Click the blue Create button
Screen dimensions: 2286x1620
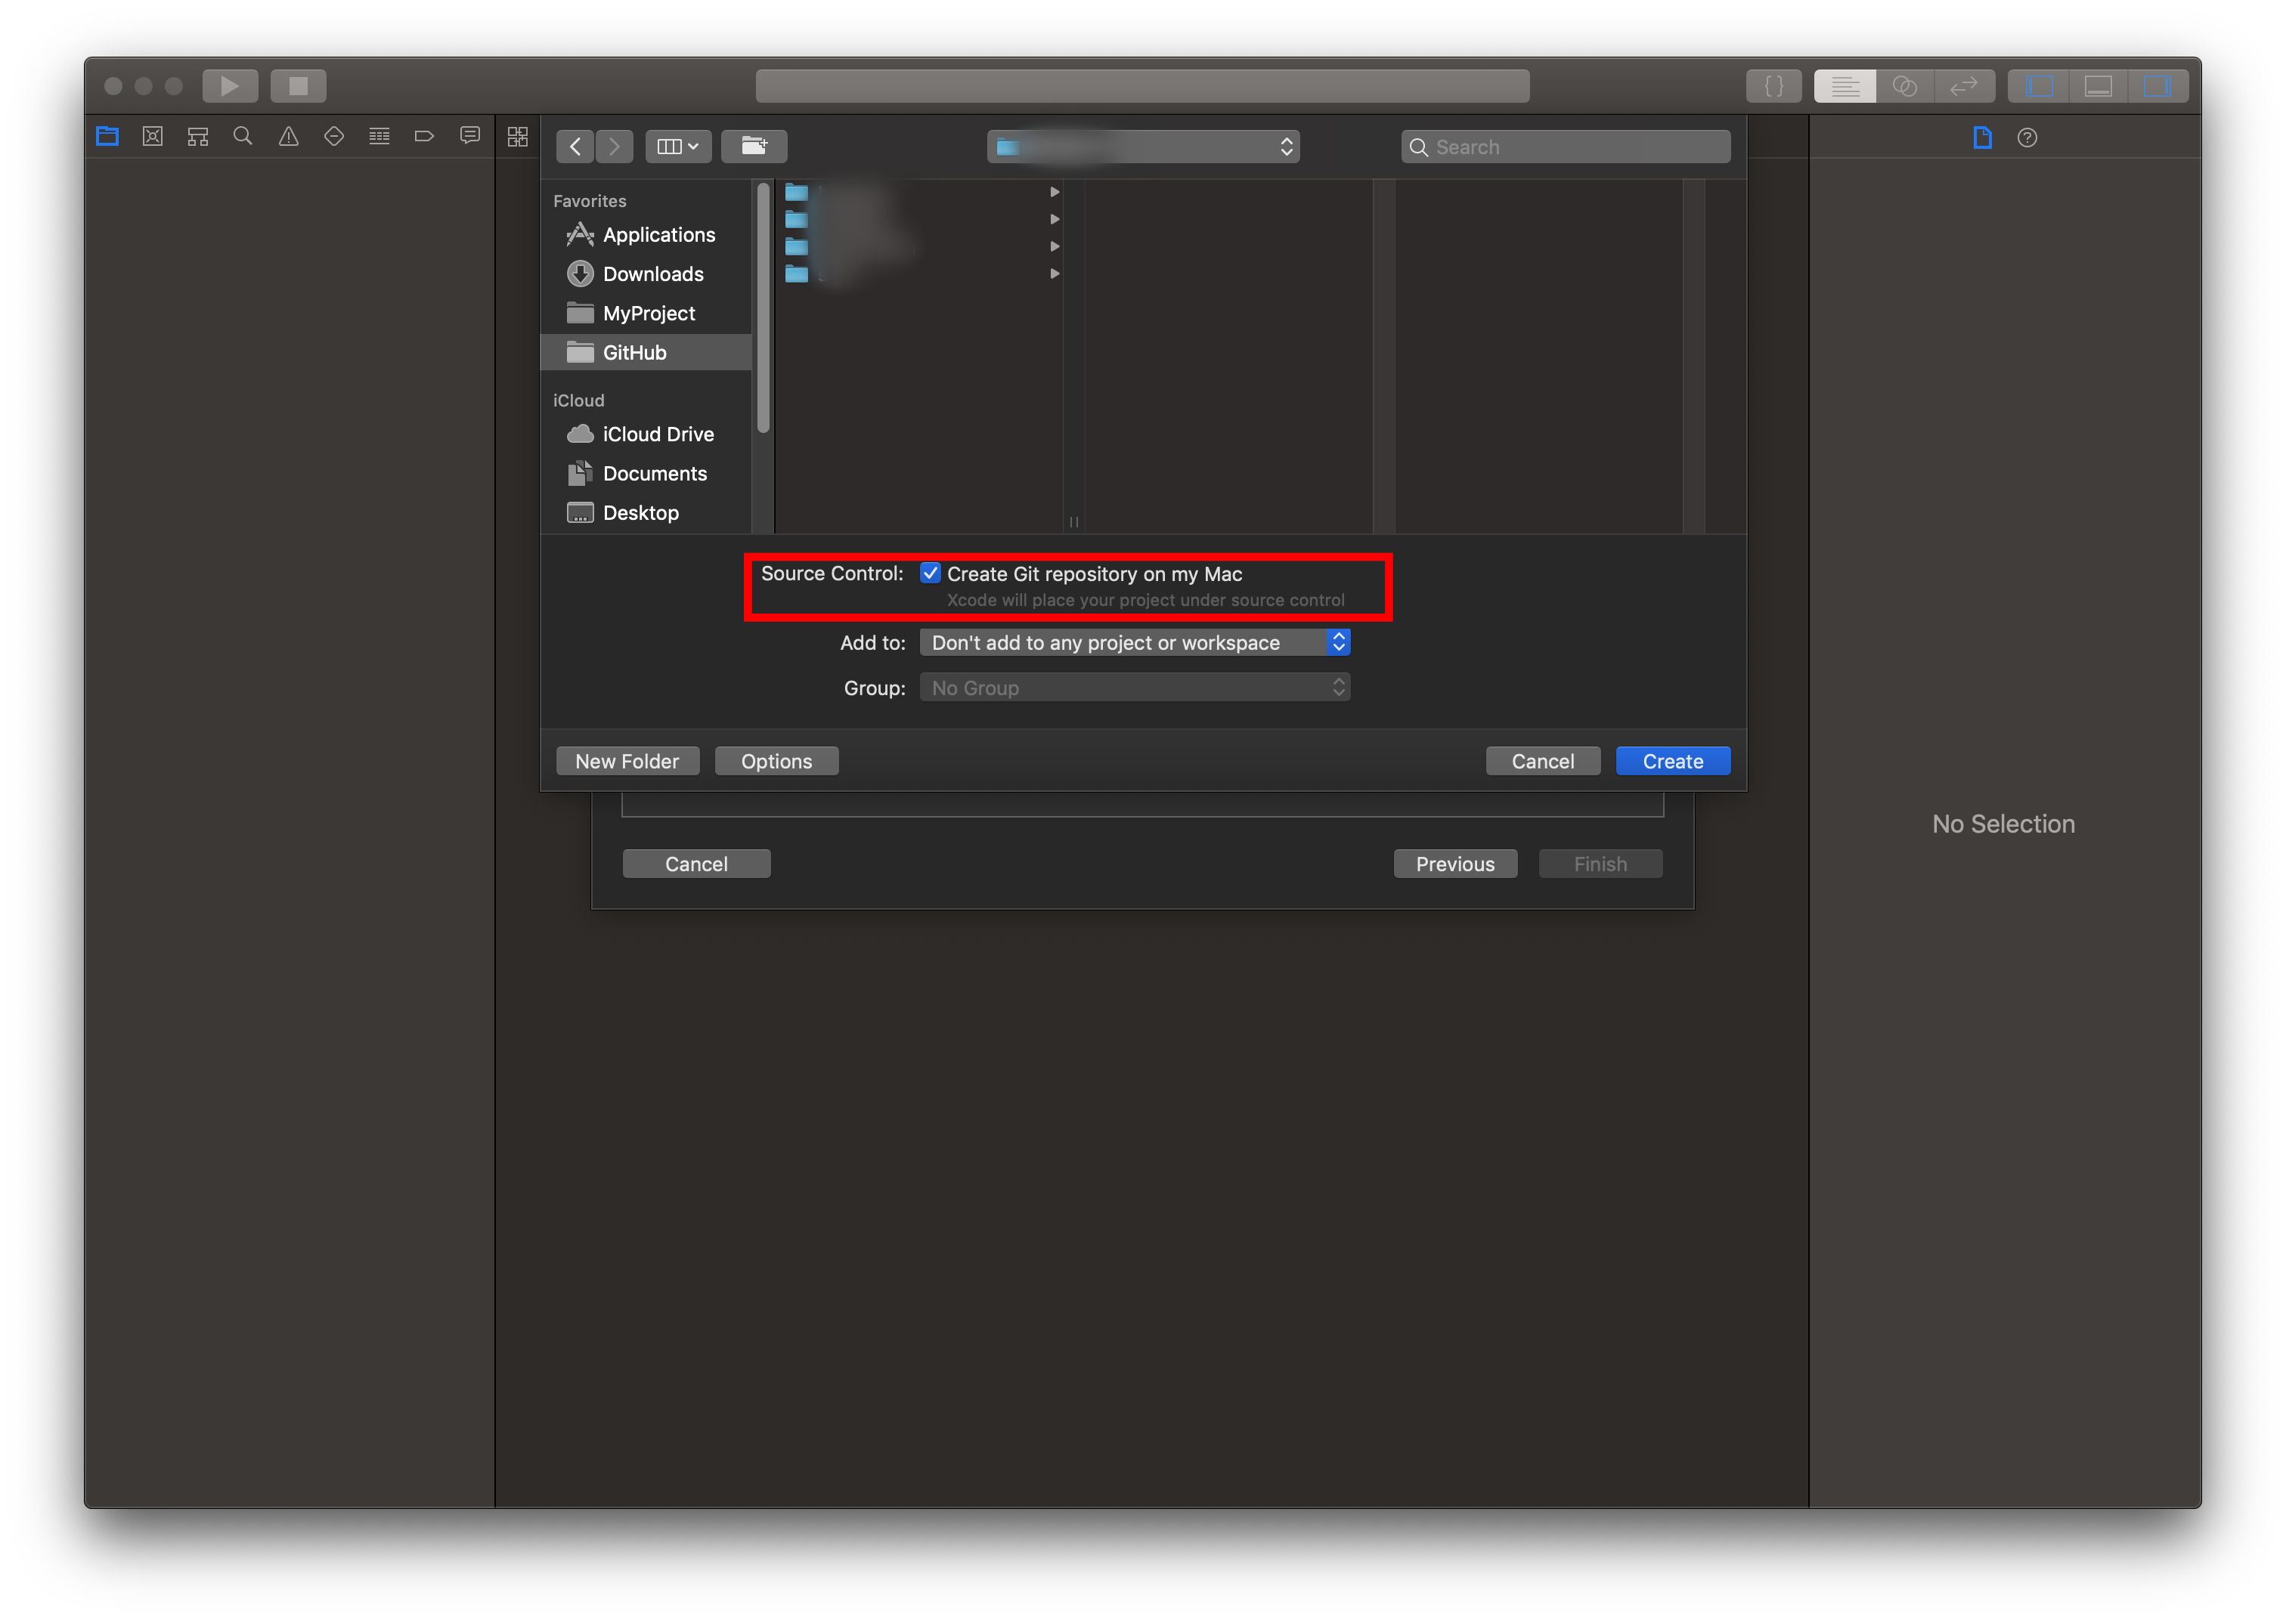tap(1672, 761)
